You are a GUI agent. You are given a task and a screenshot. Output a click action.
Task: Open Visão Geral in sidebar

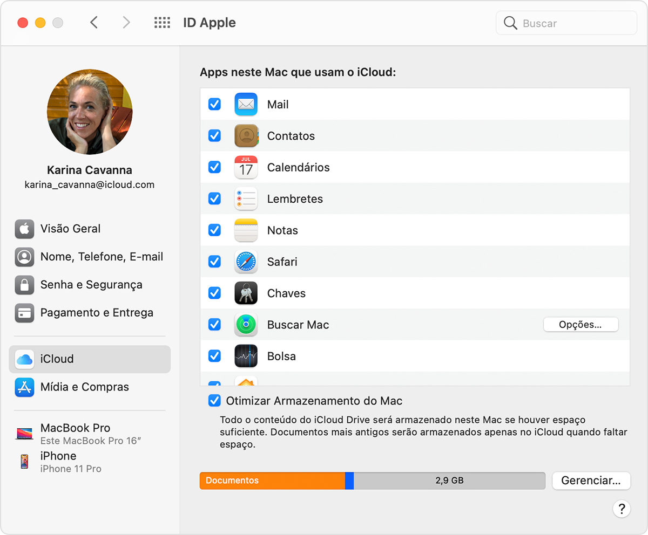pyautogui.click(x=70, y=229)
